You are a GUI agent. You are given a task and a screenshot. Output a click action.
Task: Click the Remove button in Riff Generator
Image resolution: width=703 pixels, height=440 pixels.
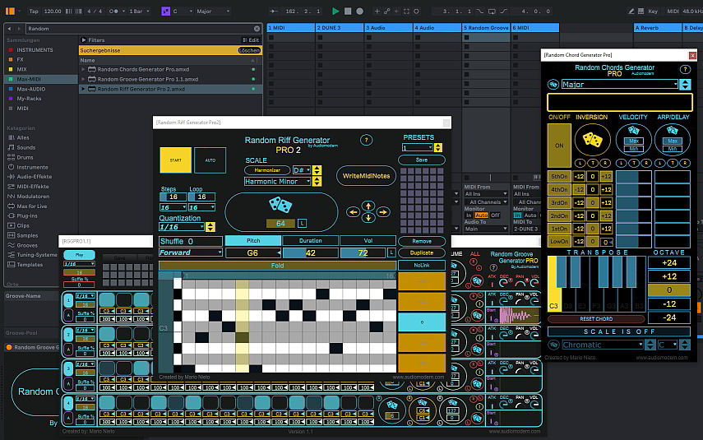point(422,241)
